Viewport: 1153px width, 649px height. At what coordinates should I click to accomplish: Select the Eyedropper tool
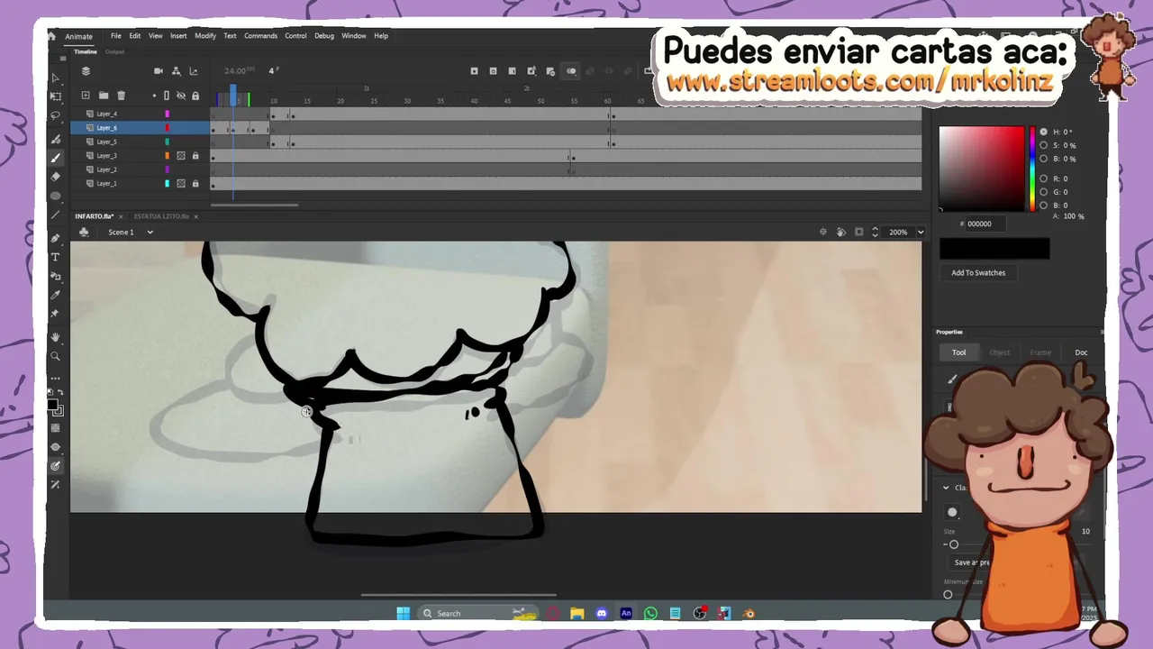pos(55,295)
